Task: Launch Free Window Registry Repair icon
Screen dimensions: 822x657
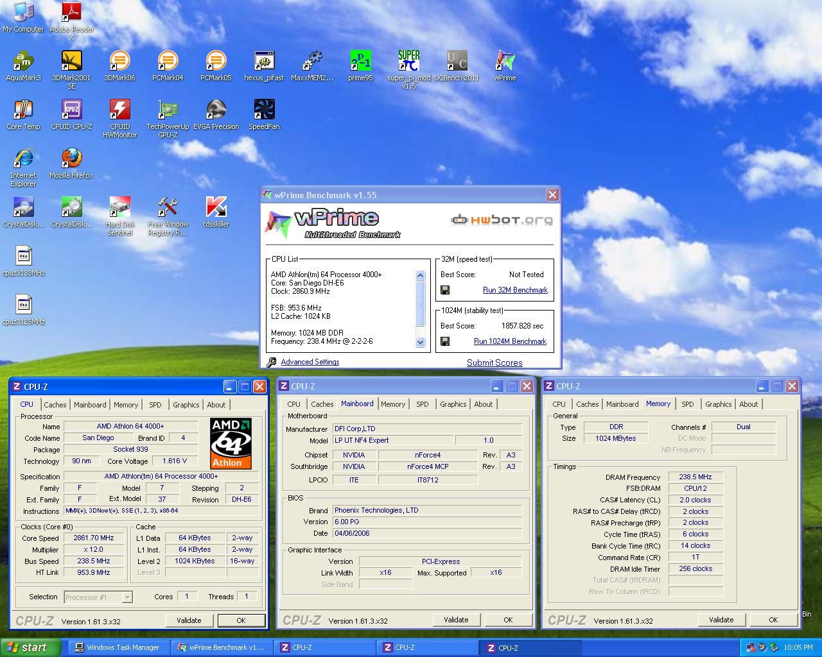Action: tap(168, 216)
